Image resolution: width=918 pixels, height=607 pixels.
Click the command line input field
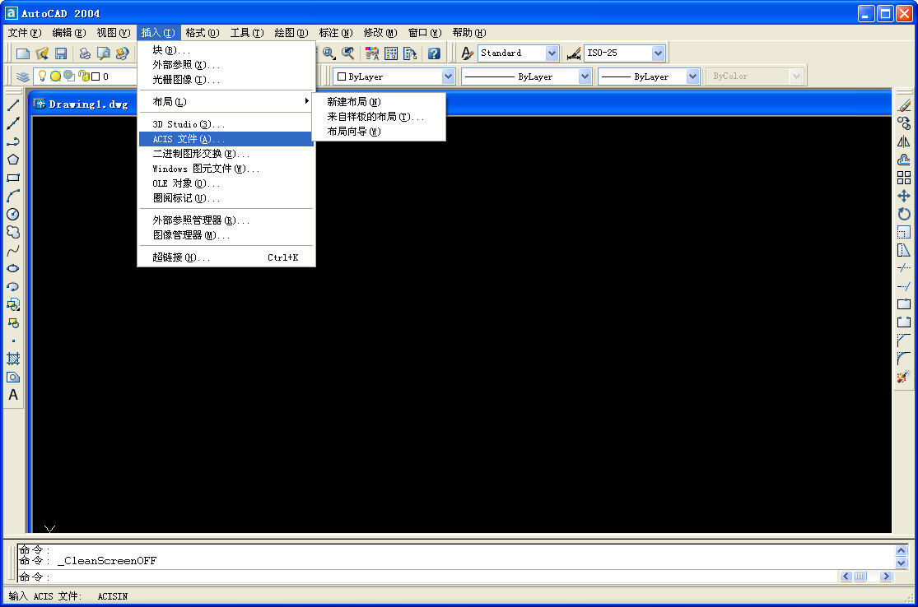coord(427,577)
